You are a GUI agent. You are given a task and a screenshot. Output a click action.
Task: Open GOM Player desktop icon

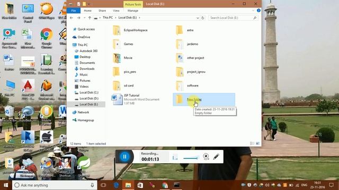pyautogui.click(x=46, y=12)
